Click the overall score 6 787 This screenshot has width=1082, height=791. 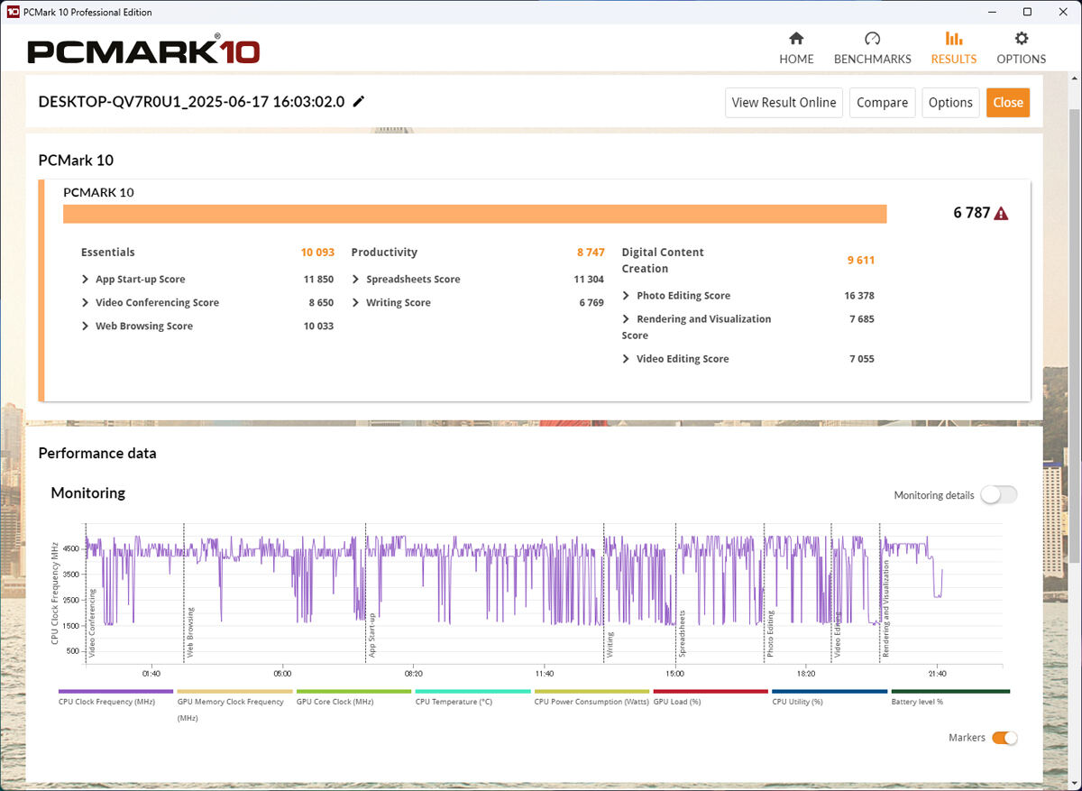971,214
